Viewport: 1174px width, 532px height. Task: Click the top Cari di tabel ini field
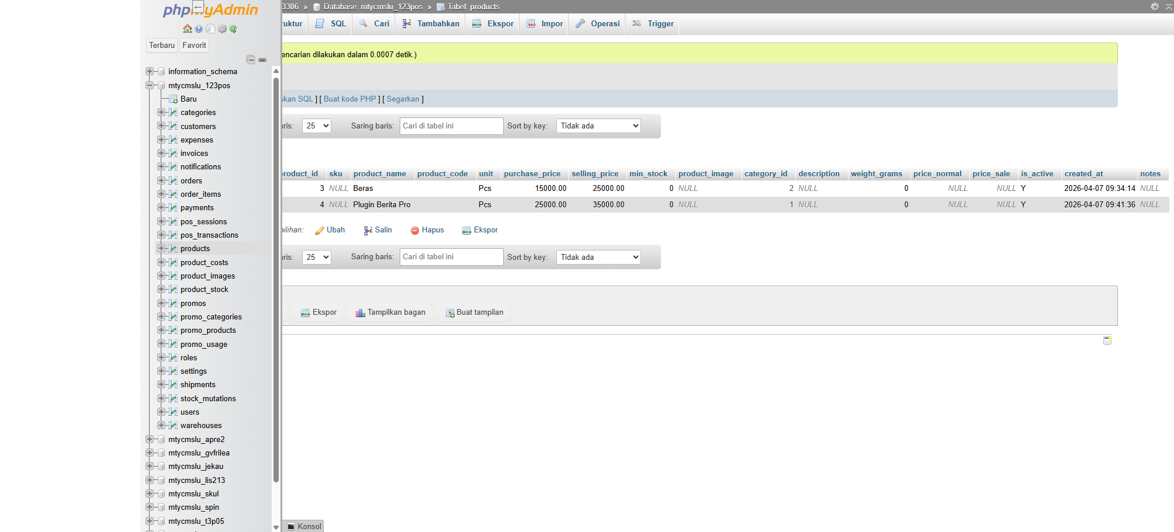(x=451, y=126)
